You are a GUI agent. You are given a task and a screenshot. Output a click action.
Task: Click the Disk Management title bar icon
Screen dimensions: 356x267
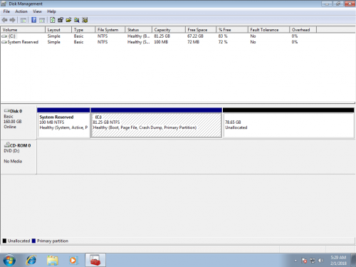coord(4,4)
